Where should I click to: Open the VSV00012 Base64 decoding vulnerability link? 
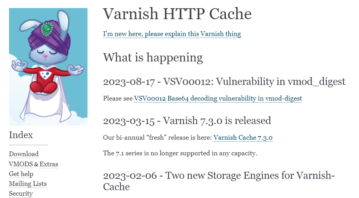point(218,99)
